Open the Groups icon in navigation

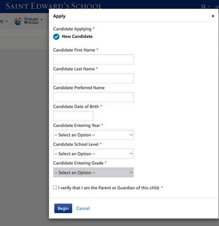(x=18, y=21)
